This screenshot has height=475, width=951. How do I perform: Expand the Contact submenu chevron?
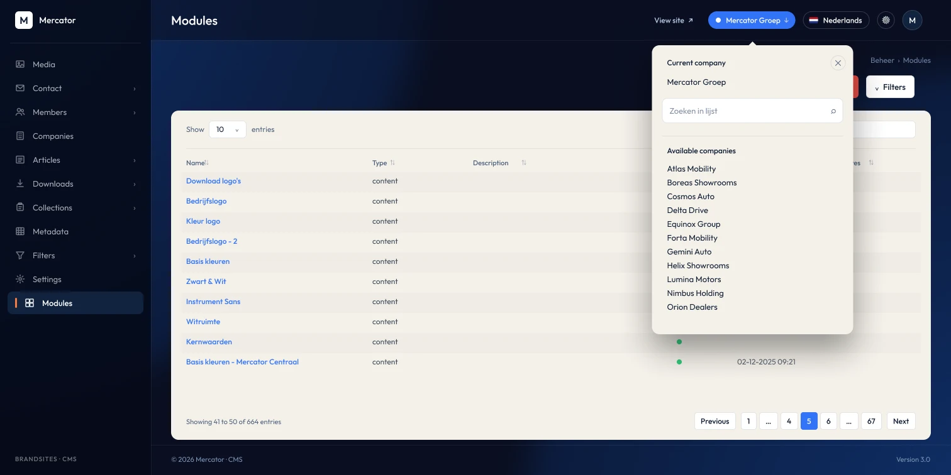(134, 89)
